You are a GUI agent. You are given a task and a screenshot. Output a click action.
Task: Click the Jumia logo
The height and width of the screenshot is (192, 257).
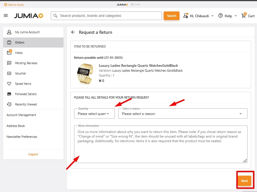29,16
